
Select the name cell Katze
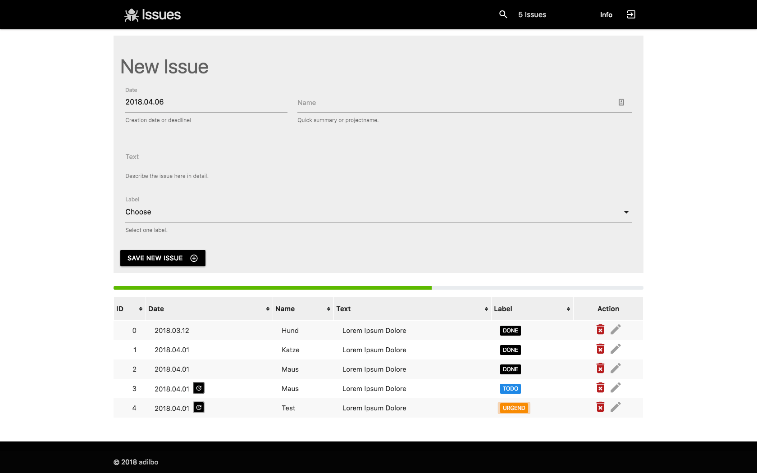(x=291, y=350)
